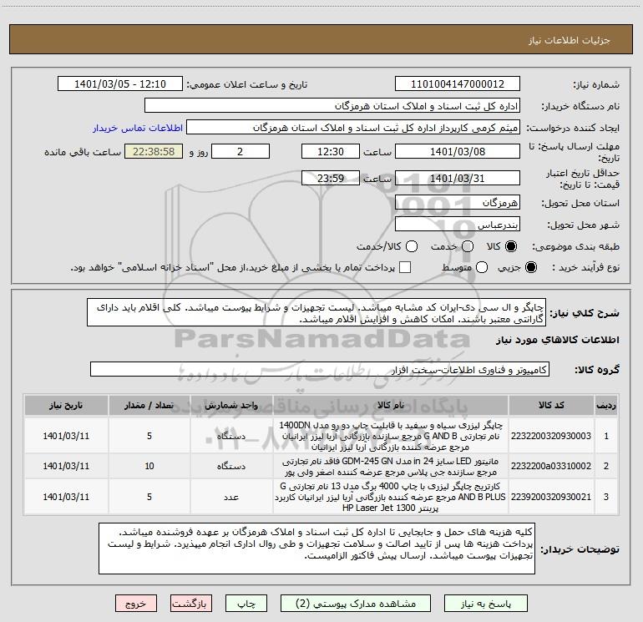Click the remaining time field 22:38:58

click(154, 151)
